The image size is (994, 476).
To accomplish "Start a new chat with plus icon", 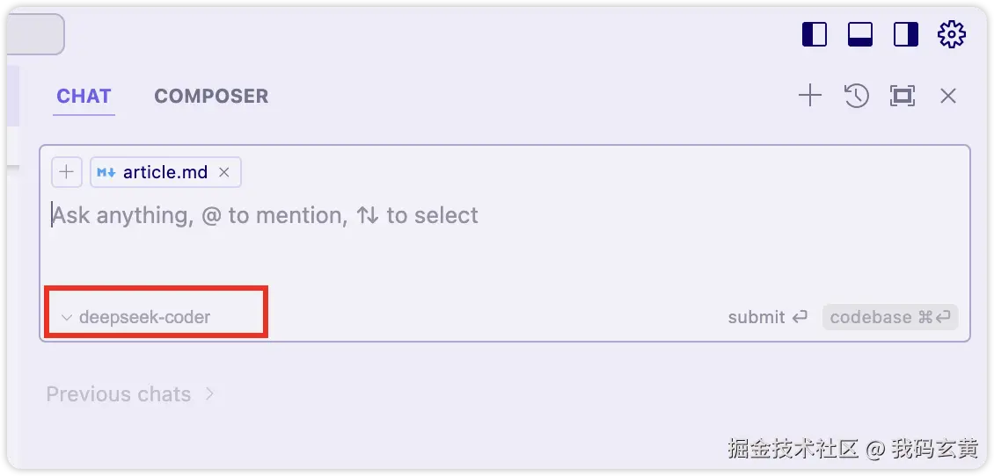I will pyautogui.click(x=809, y=96).
